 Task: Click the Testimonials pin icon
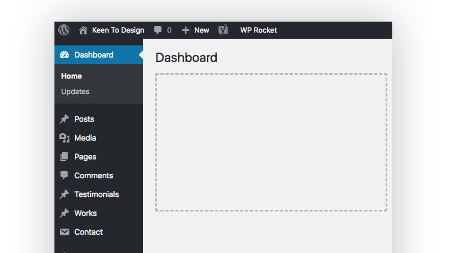[x=64, y=194]
